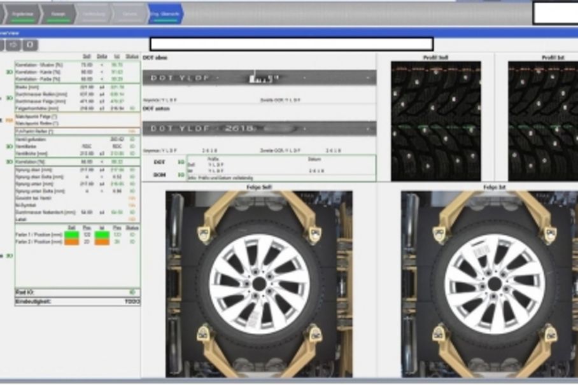
Task: Select the greyed Verfolgung step
Action: [93, 14]
